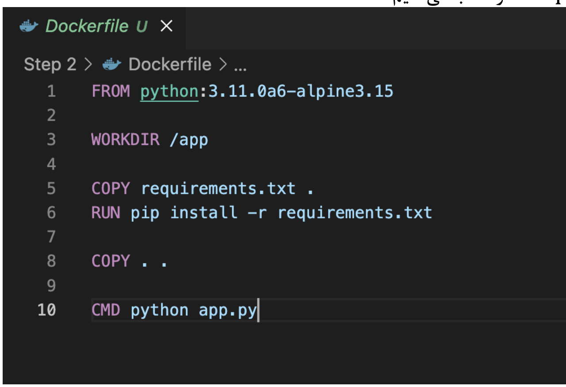Click app.py in the CMD line
This screenshot has width=566, height=387.
click(x=227, y=310)
